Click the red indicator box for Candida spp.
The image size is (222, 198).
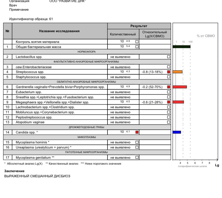(x=137, y=132)
